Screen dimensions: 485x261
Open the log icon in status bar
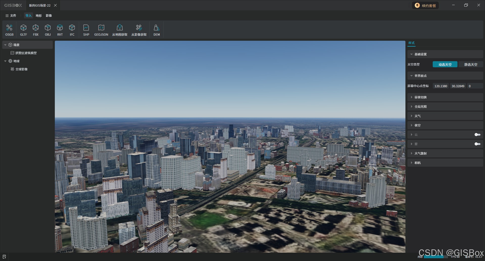tap(4, 257)
